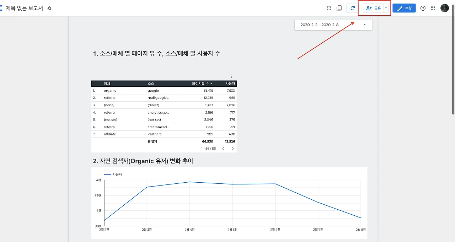Sort table by 사용자 column header
This screenshot has width=455, height=242.
tap(230, 84)
